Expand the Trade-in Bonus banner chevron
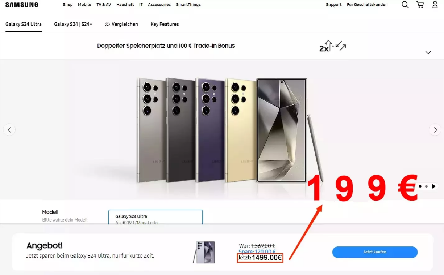This screenshot has height=275, width=444. [x=428, y=52]
